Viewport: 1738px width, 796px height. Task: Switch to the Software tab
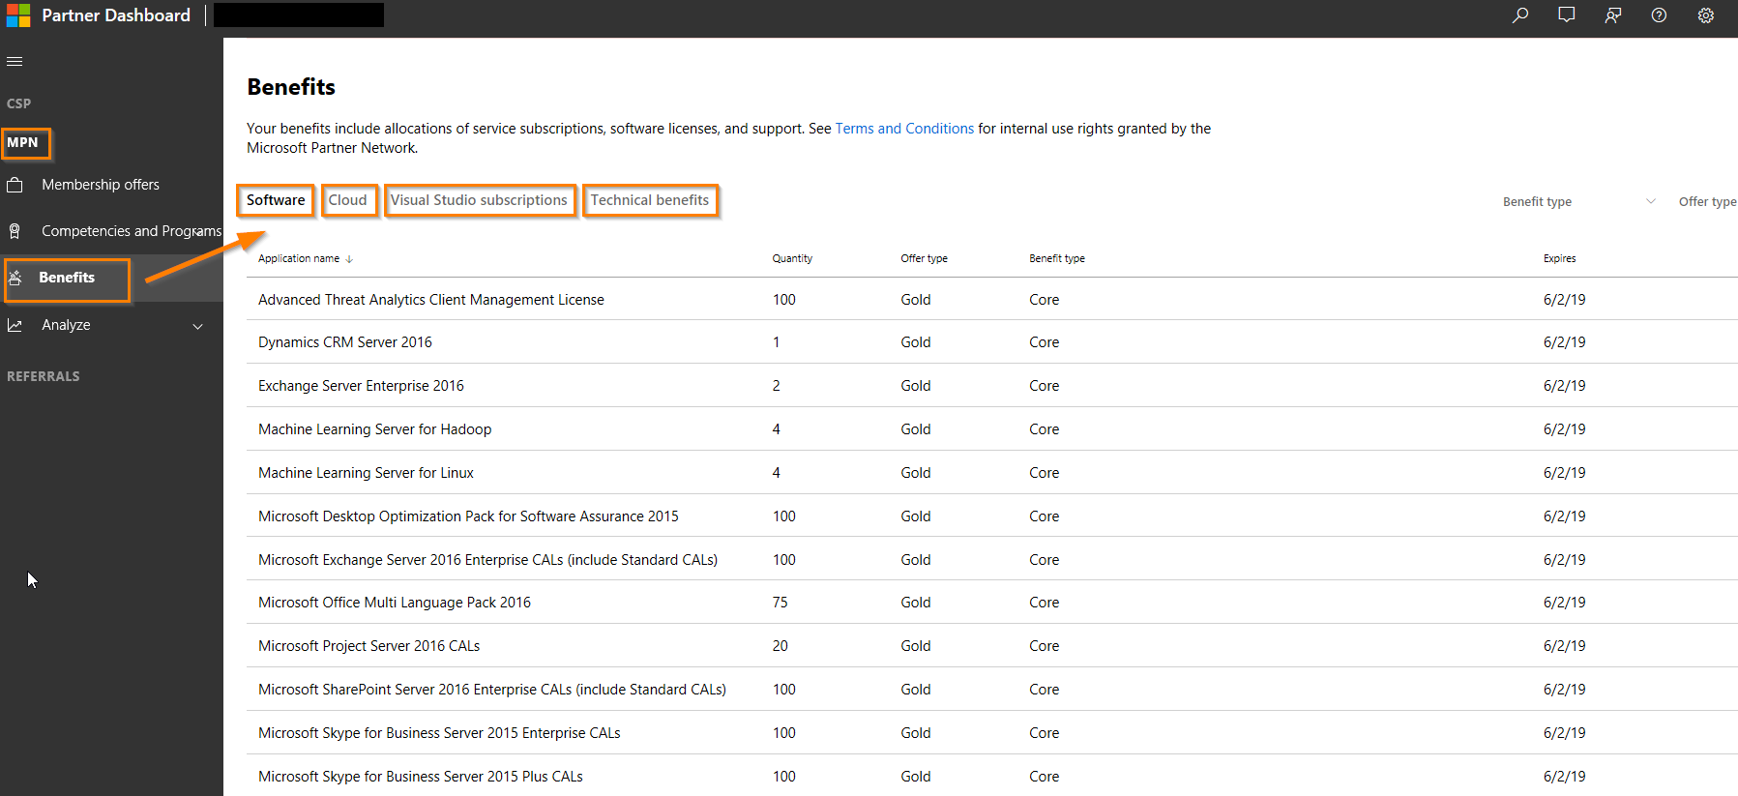point(276,200)
